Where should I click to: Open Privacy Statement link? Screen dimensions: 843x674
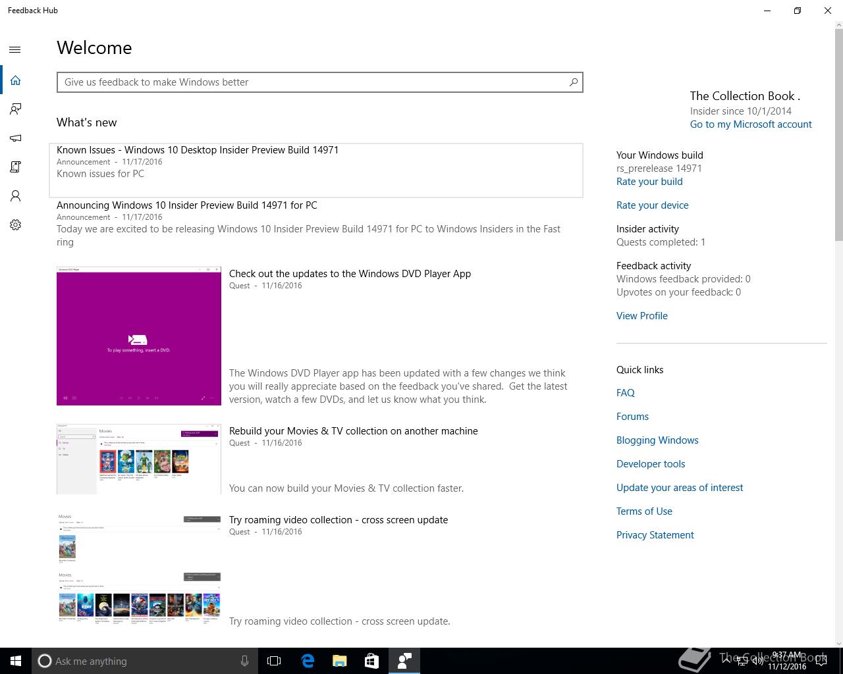655,535
